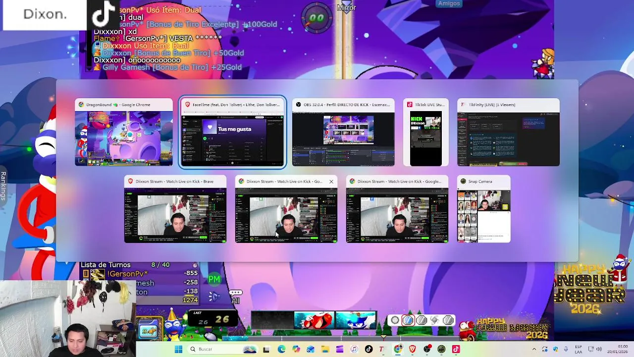Click the 'Dixxxon] xd' chat message
This screenshot has width=634, height=357.
coord(115,31)
